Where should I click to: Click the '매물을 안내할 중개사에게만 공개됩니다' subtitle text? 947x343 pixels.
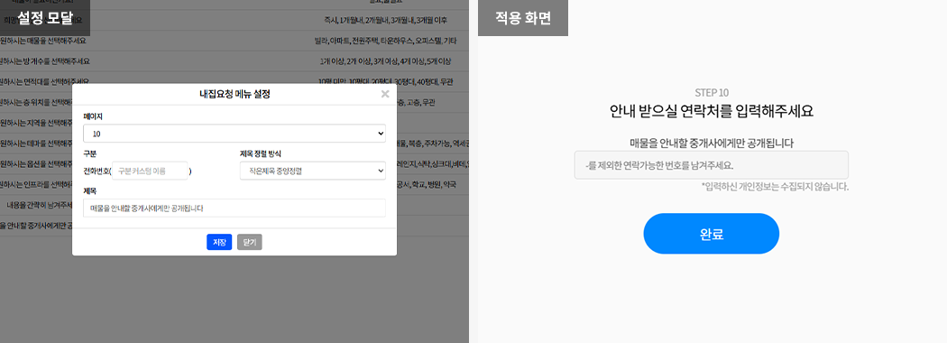coord(712,144)
